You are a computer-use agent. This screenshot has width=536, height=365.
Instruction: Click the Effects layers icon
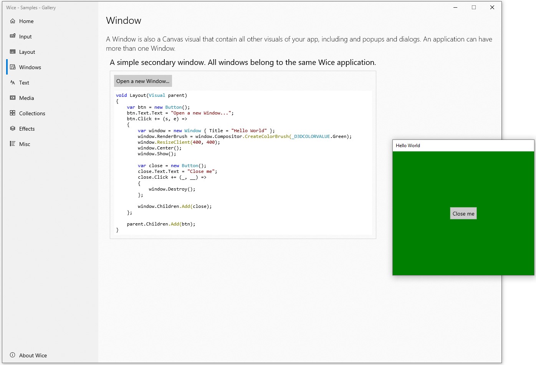tap(13, 128)
